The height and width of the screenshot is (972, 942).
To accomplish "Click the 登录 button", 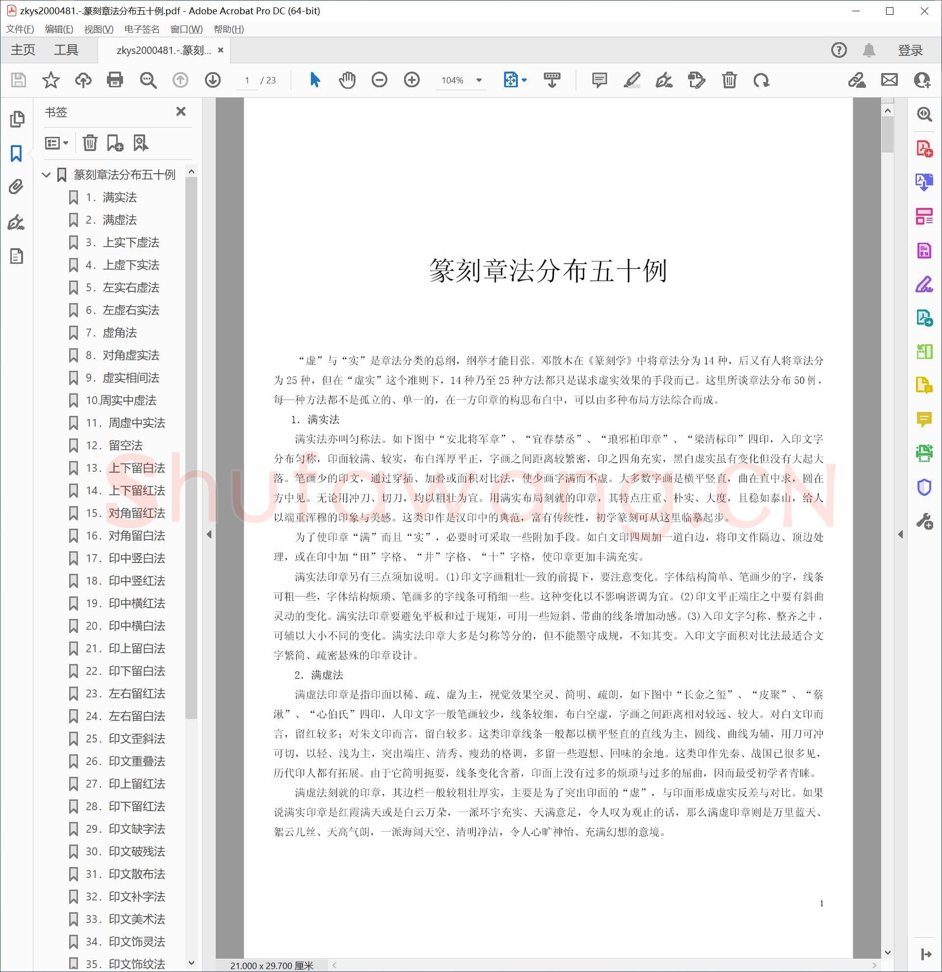I will tap(911, 50).
